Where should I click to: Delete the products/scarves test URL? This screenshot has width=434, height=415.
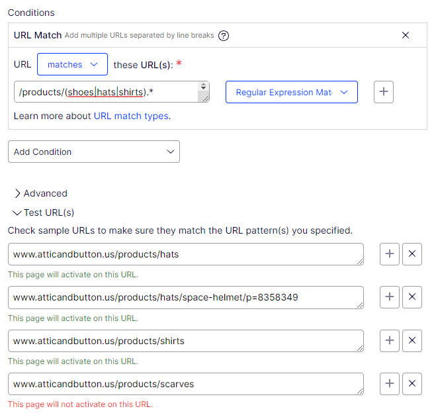412,384
